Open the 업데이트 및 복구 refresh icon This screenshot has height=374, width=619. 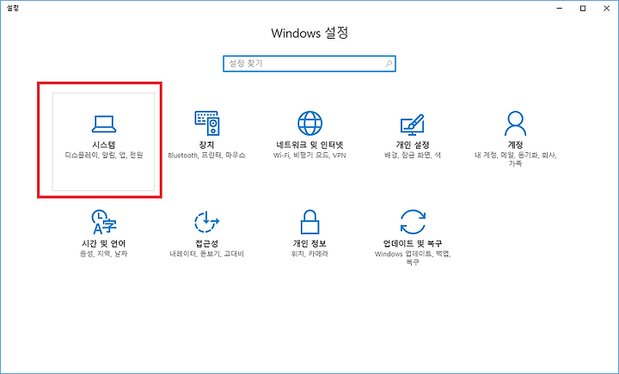[413, 222]
